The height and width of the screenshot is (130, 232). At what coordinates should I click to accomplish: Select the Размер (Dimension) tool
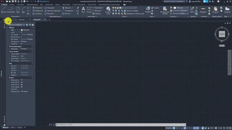(x=89, y=10)
